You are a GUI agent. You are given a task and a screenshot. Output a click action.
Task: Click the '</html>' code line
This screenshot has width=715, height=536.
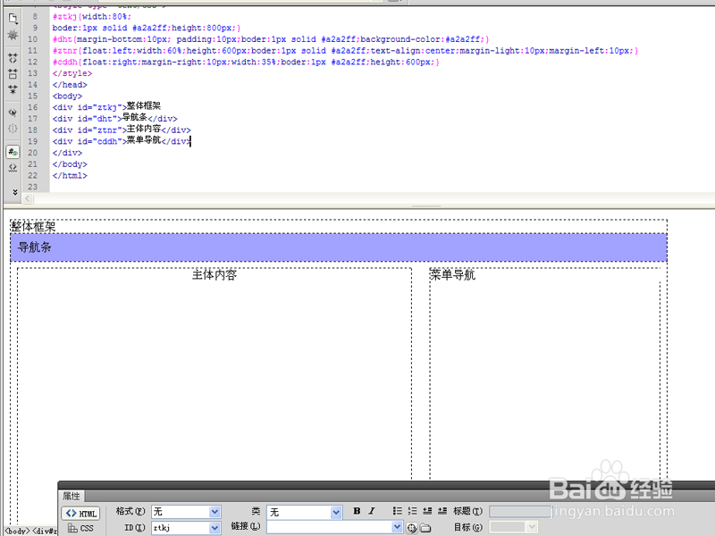click(70, 176)
